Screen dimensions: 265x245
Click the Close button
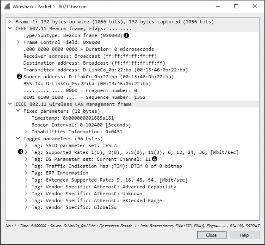tap(212, 235)
